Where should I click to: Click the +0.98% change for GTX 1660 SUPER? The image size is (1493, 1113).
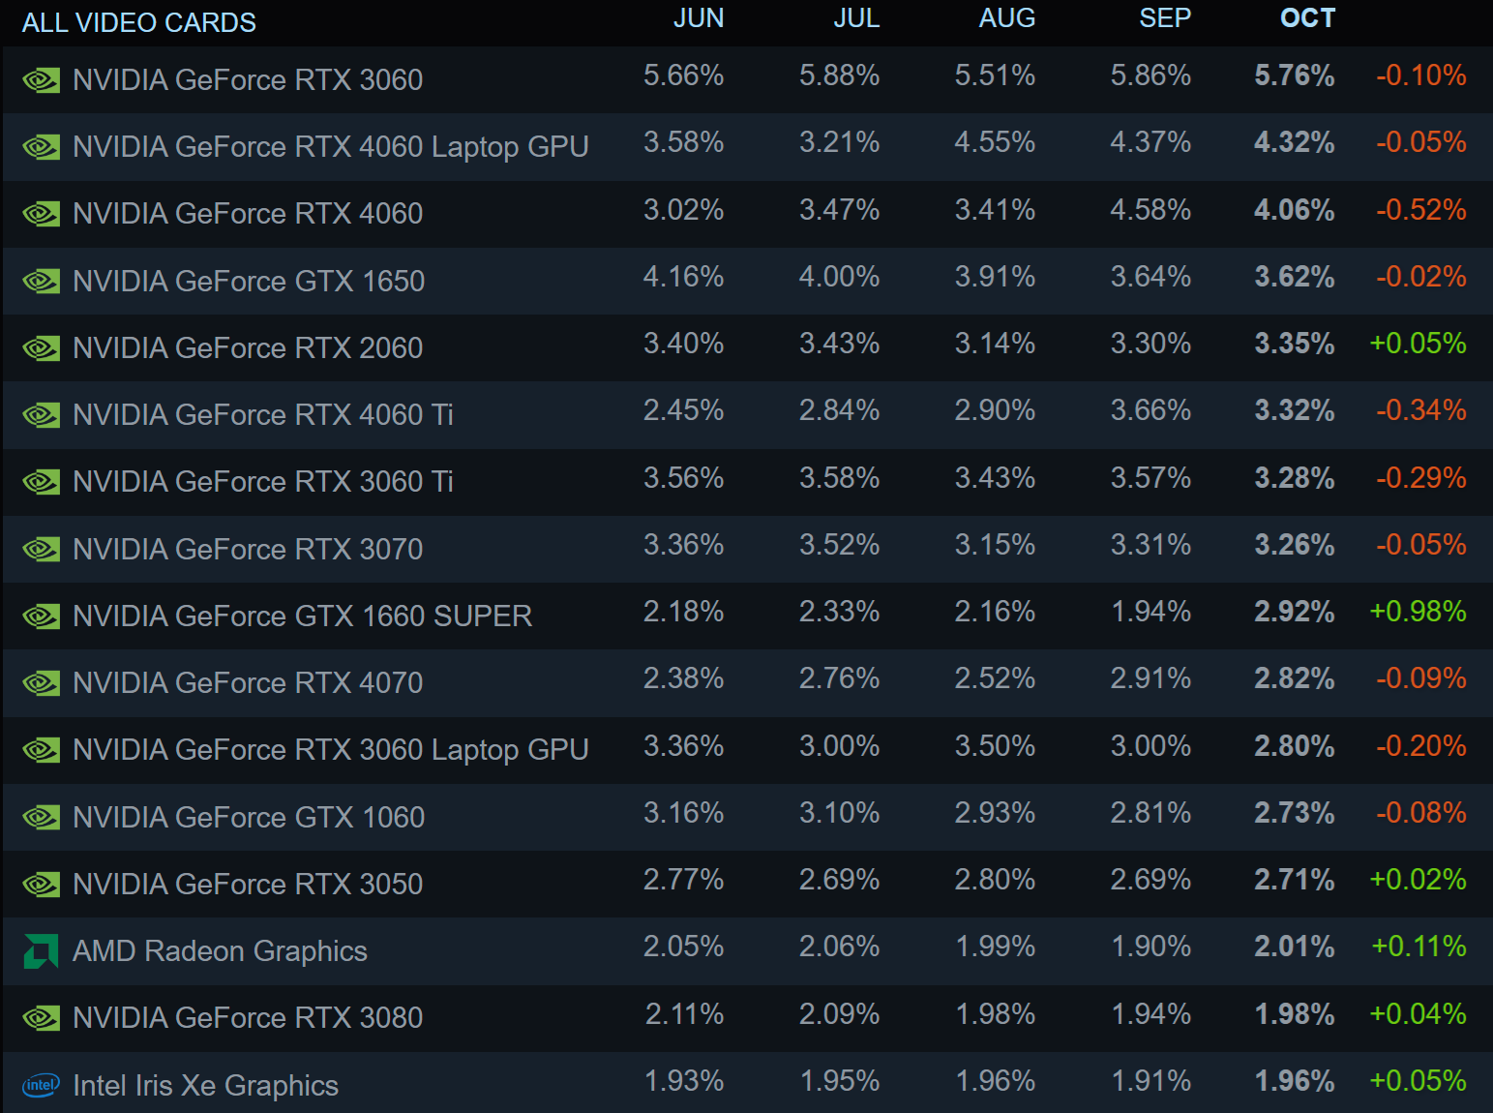pyautogui.click(x=1418, y=612)
